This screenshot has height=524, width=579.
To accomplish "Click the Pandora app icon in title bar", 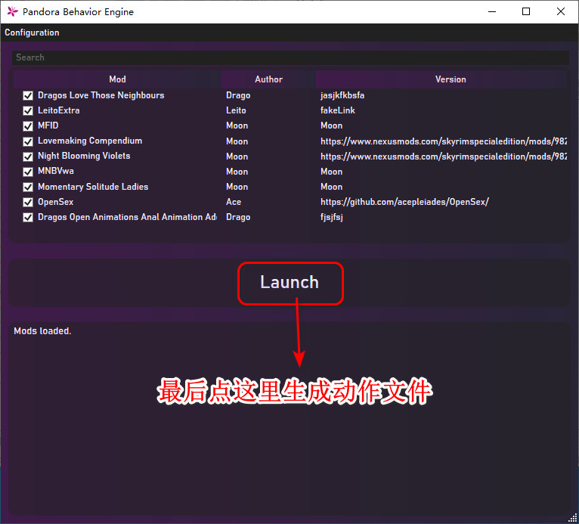I will (x=12, y=11).
